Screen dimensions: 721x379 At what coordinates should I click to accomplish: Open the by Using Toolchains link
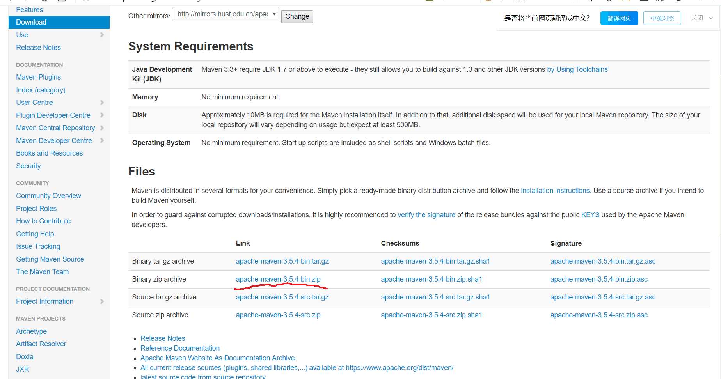[577, 69]
